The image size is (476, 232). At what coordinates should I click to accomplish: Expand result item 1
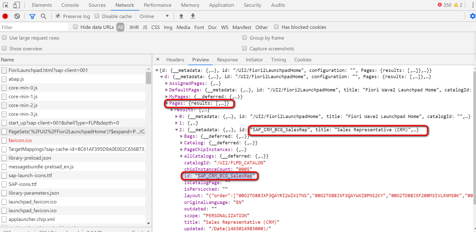coord(176,123)
